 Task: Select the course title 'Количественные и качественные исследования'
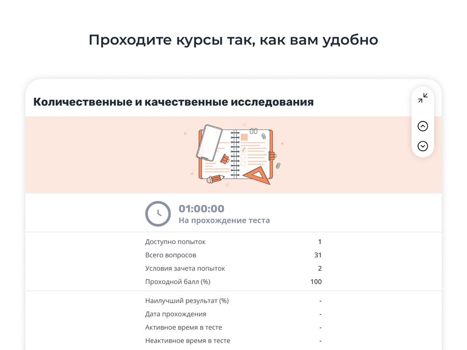[x=173, y=102]
